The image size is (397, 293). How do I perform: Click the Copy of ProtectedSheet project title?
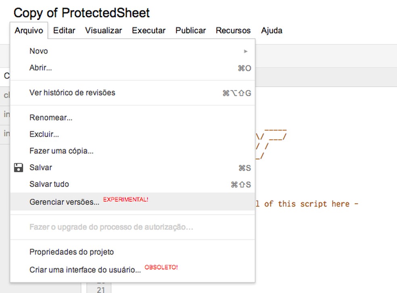[x=81, y=13]
